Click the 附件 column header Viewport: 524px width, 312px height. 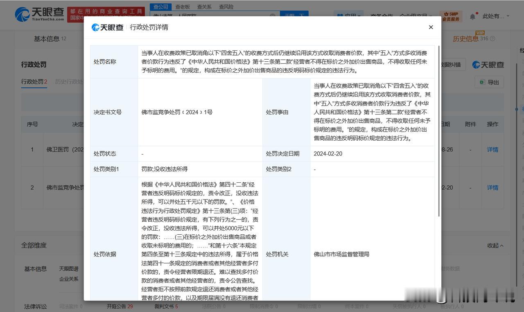tap(470, 124)
